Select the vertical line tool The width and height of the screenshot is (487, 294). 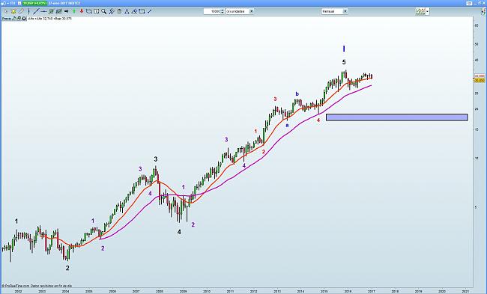point(28,11)
